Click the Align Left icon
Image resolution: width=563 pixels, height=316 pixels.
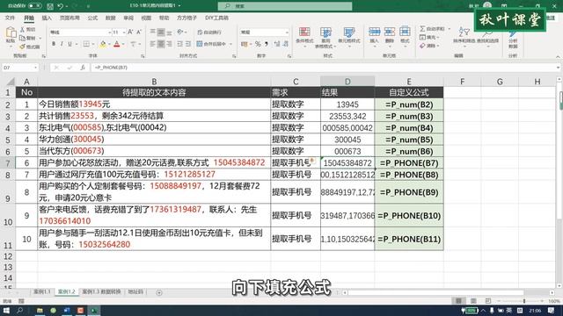(x=152, y=44)
